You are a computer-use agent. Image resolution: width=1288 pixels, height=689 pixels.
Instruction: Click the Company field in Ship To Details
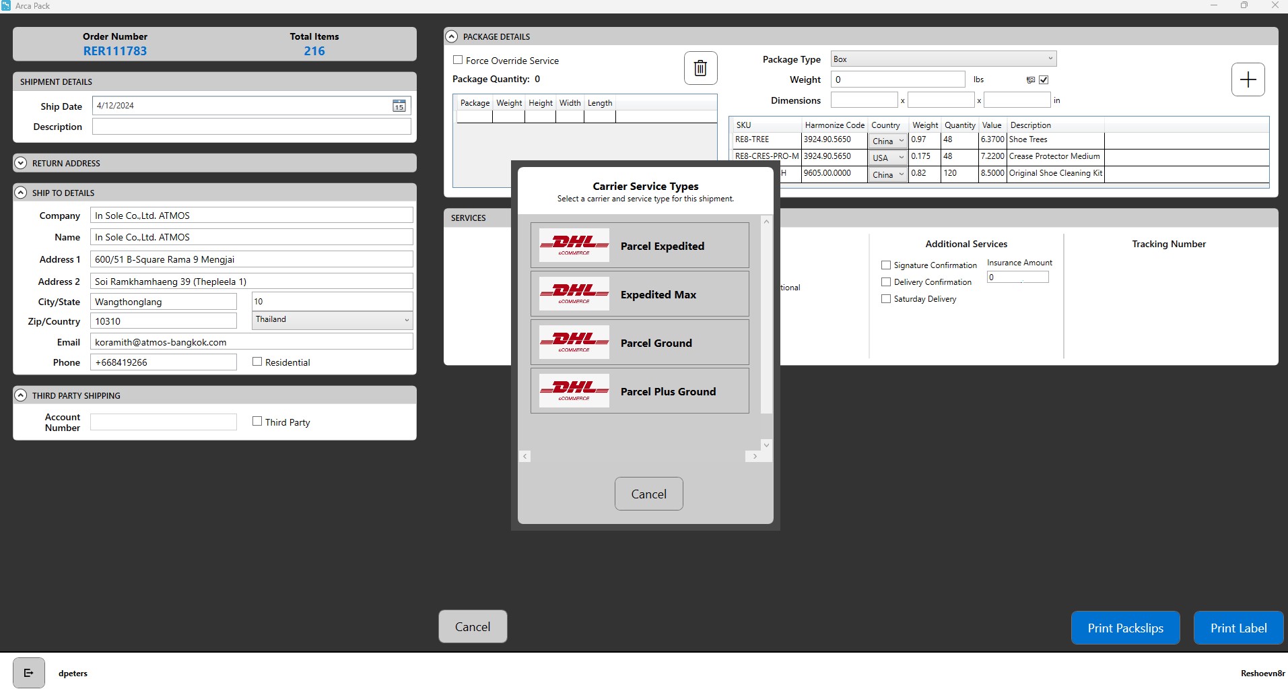point(251,216)
